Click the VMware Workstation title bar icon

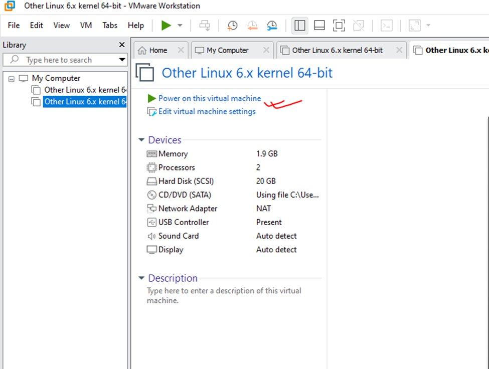(10, 6)
